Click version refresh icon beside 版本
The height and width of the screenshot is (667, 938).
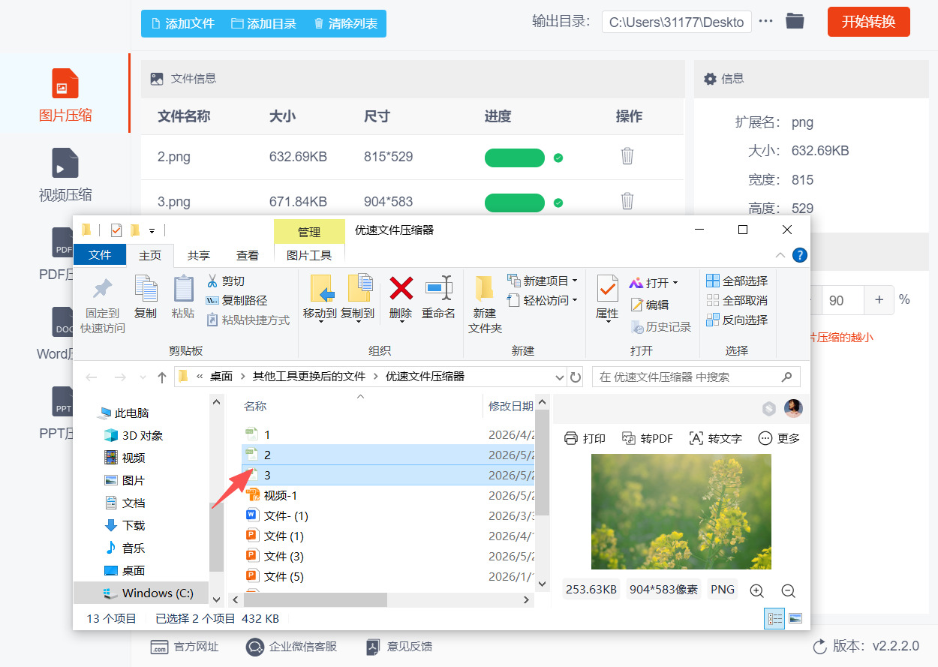tap(820, 646)
